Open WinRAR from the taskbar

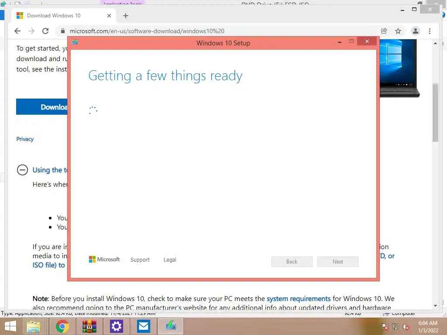(89, 326)
